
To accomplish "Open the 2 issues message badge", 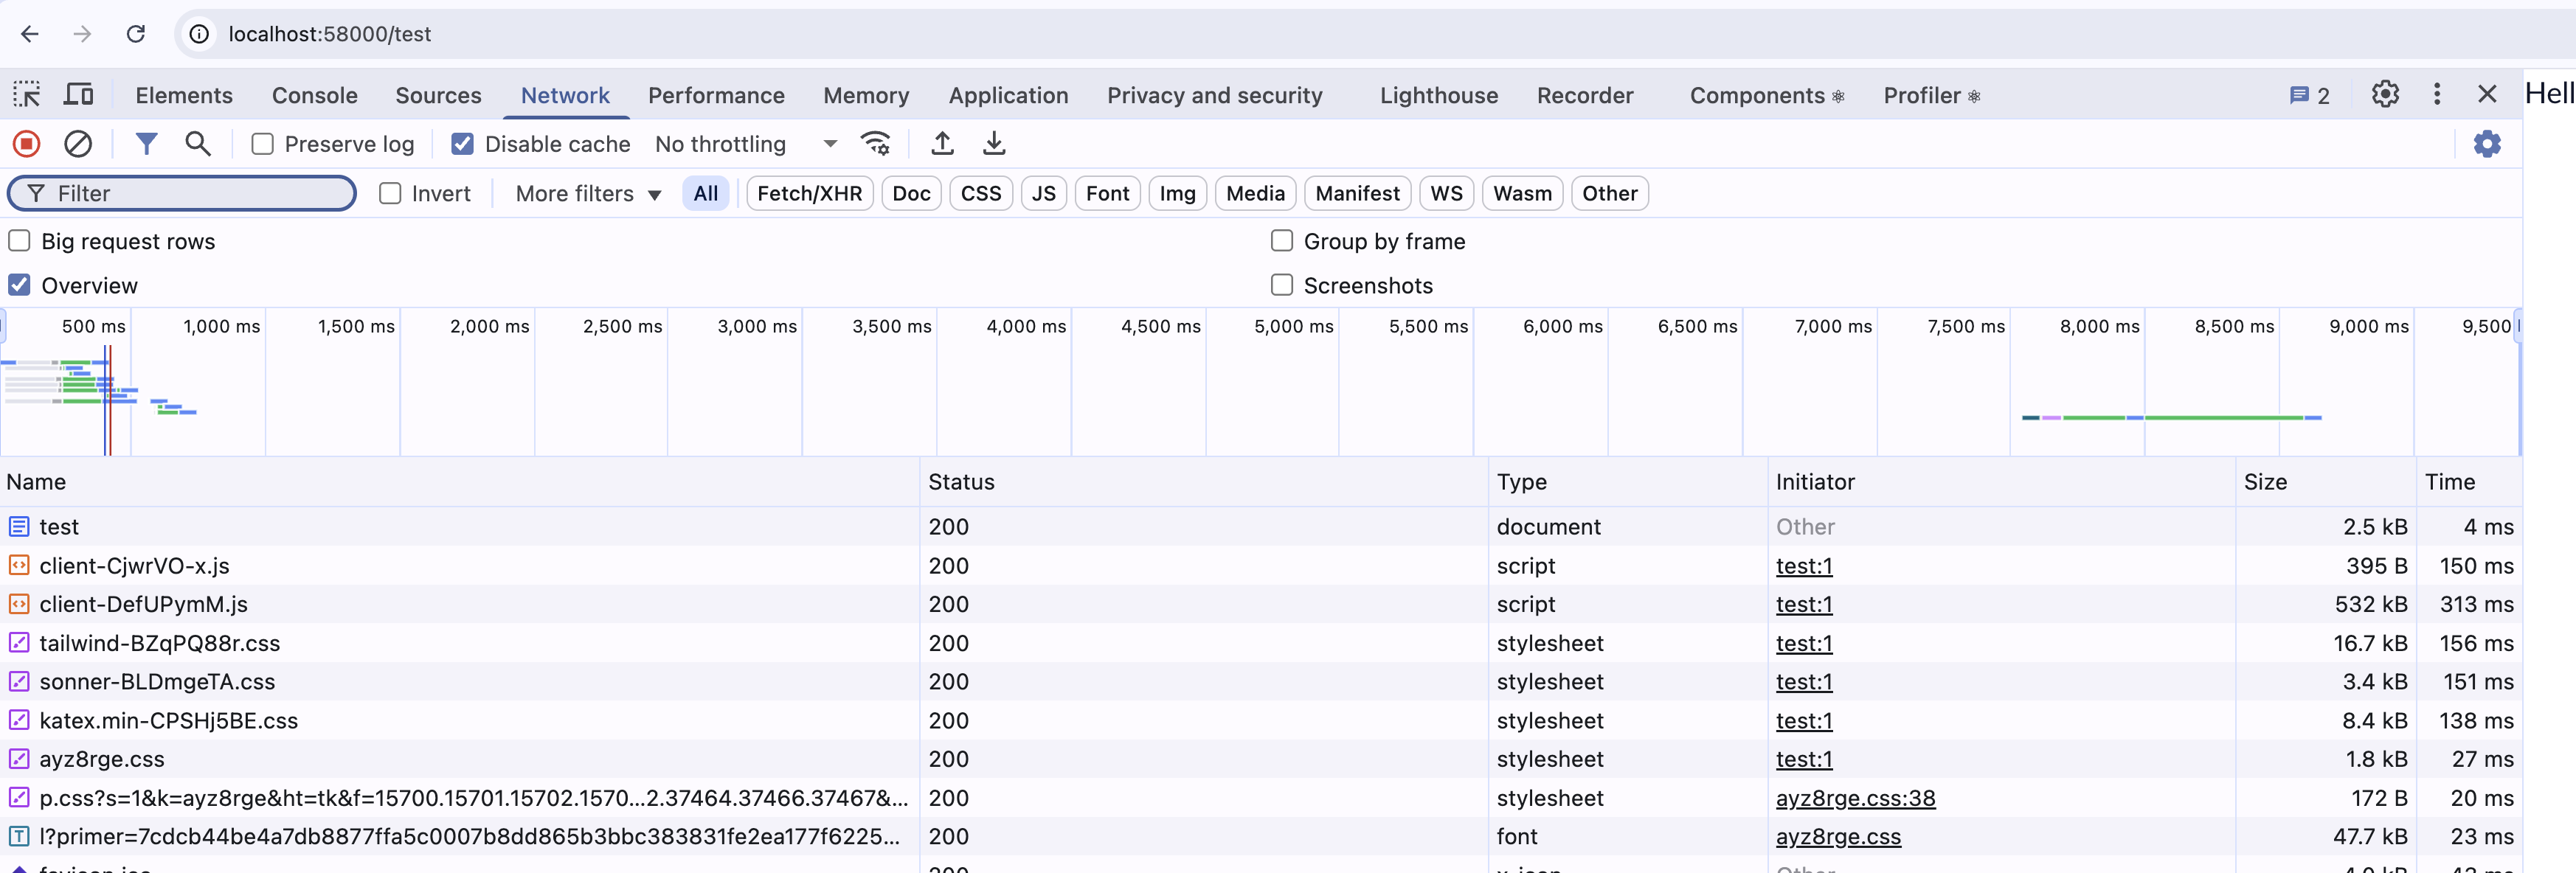I will pos(2309,96).
